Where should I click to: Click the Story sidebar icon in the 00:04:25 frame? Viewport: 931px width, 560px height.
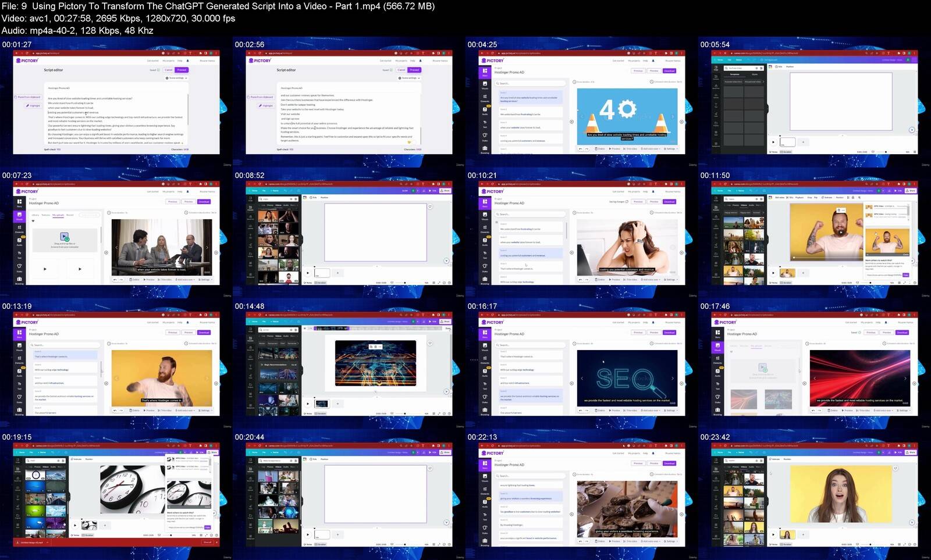(x=485, y=72)
